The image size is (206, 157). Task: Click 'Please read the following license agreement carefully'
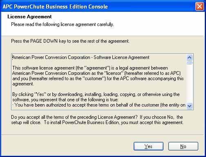pos(63,24)
